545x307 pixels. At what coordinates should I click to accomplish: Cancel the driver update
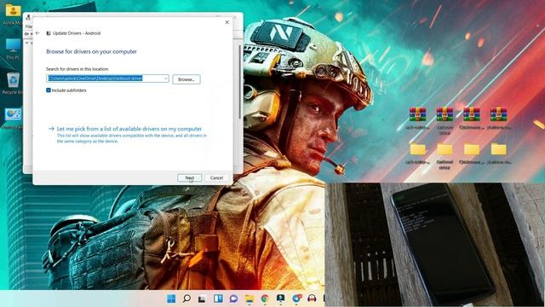[x=216, y=178]
